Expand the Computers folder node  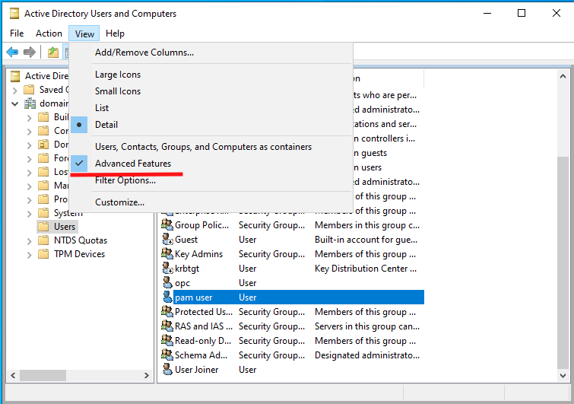[x=30, y=131]
